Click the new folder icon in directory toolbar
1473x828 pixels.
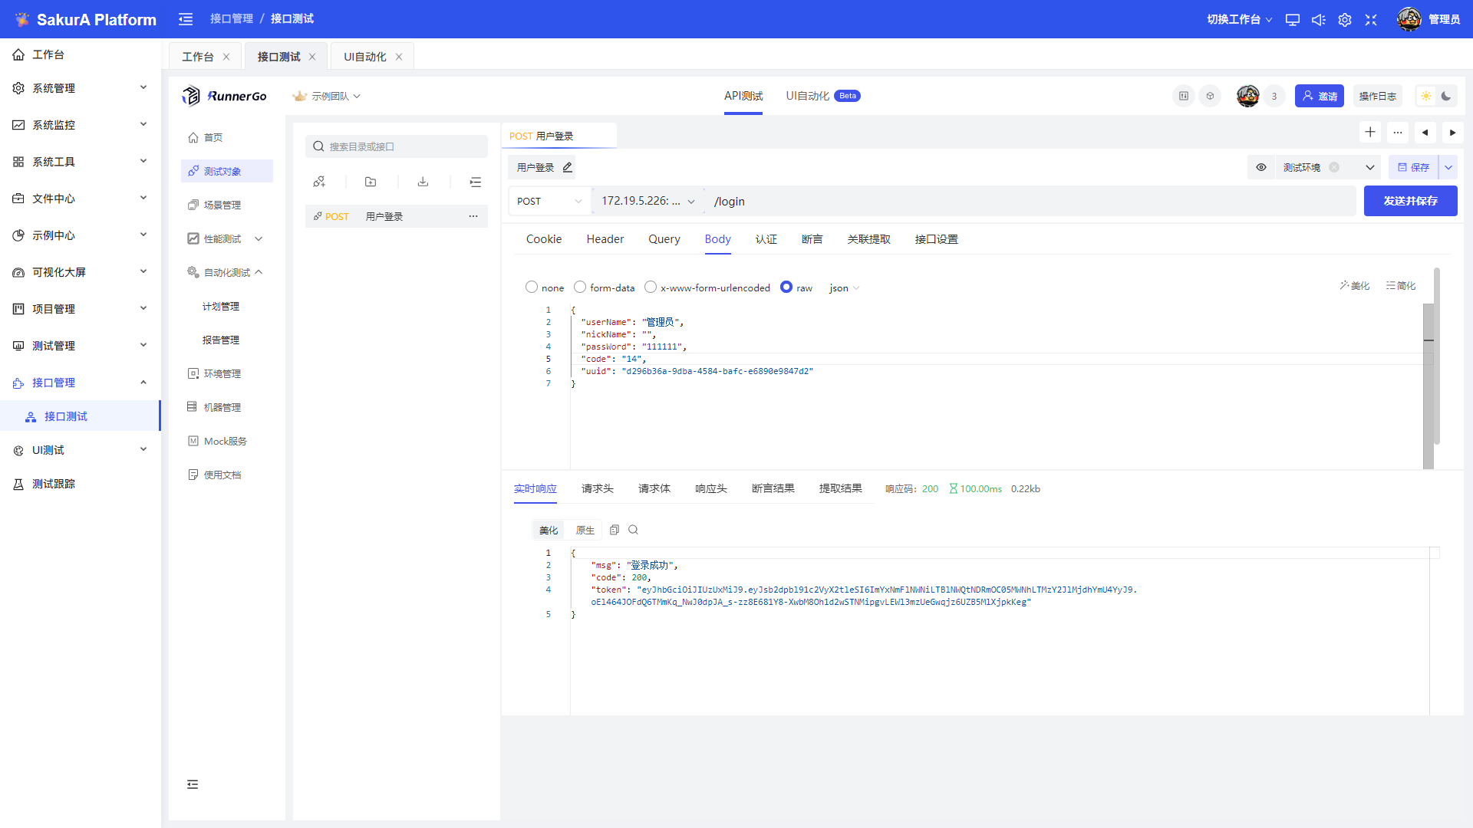[371, 182]
